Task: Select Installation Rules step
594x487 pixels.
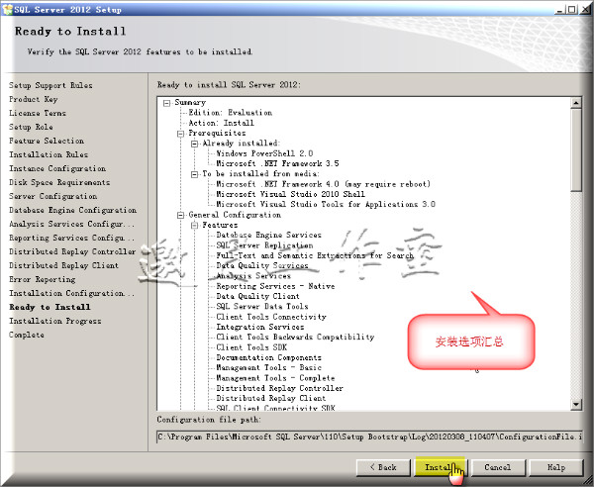Action: (49, 154)
